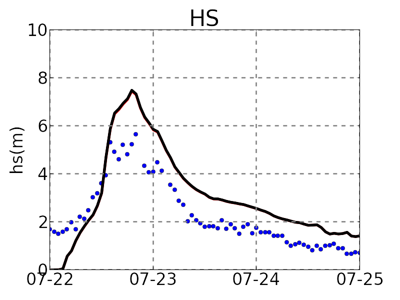Click the x-axis date label "07-23"
This screenshot has height=300, width=400.
153,279
